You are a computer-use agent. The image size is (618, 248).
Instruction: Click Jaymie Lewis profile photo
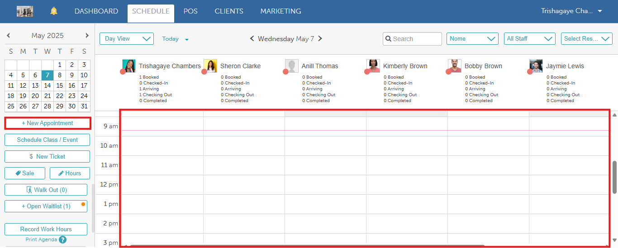[x=536, y=66]
